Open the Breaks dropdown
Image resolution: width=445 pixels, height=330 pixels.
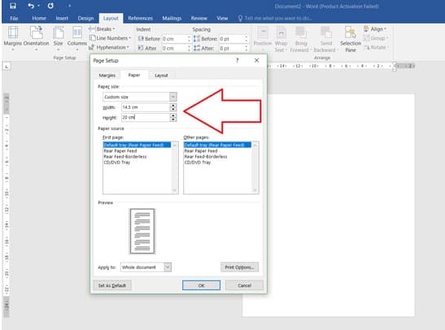[x=102, y=29]
